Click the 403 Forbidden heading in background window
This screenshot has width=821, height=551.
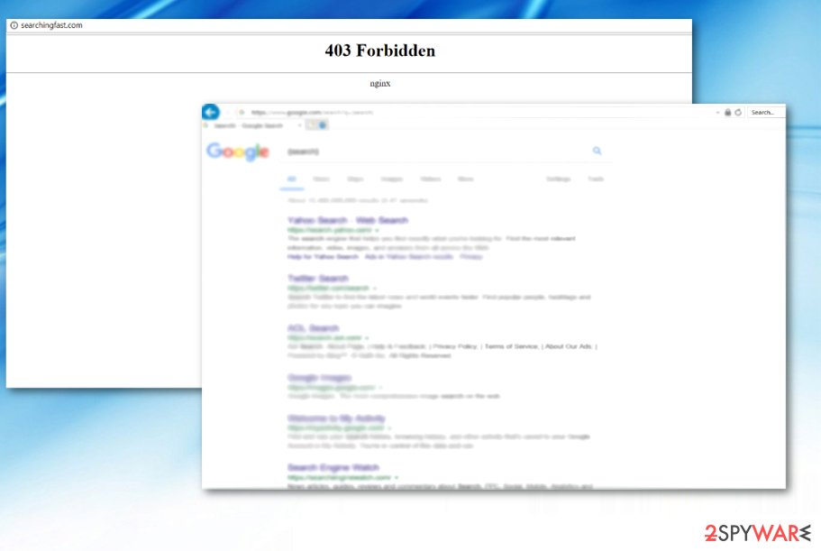click(380, 51)
